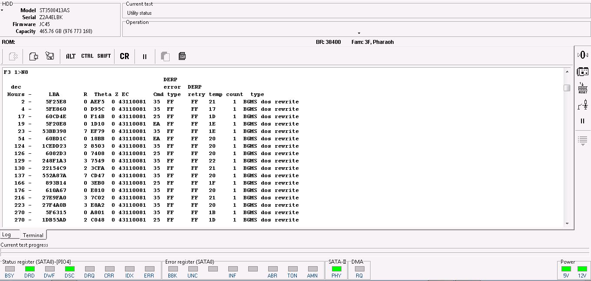Click the 12V power indicator
This screenshot has height=281, width=591.
(x=582, y=269)
